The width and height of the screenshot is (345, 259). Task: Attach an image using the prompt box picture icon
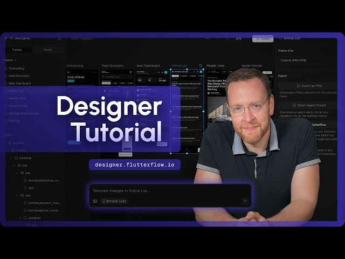tap(95, 201)
